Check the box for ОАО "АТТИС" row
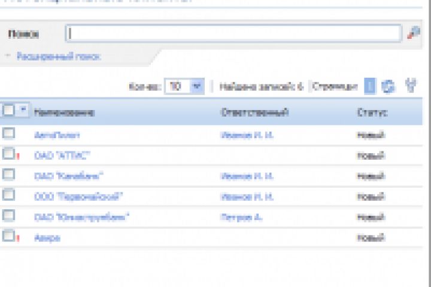This screenshot has width=431, height=287. pyautogui.click(x=8, y=154)
